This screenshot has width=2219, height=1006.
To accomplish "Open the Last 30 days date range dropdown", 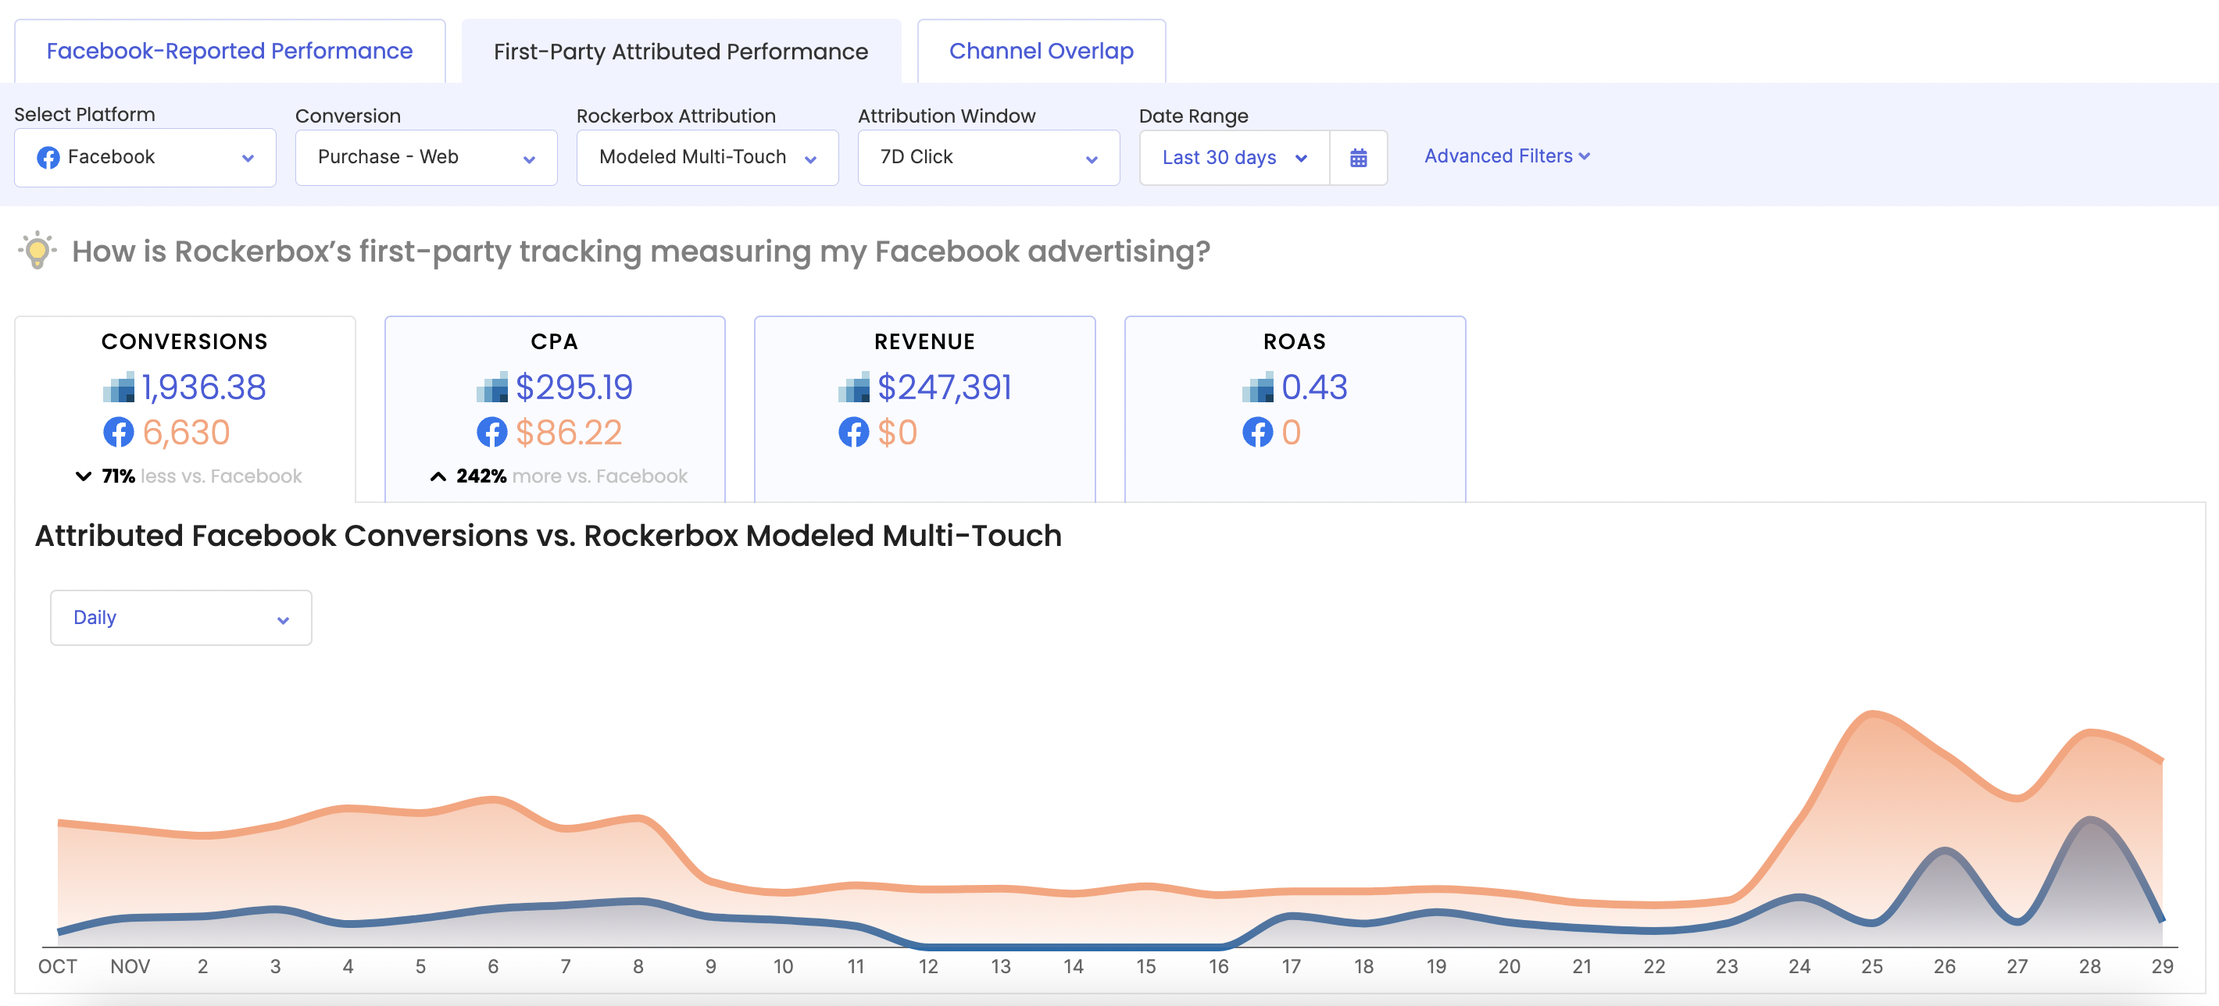I will click(1234, 158).
